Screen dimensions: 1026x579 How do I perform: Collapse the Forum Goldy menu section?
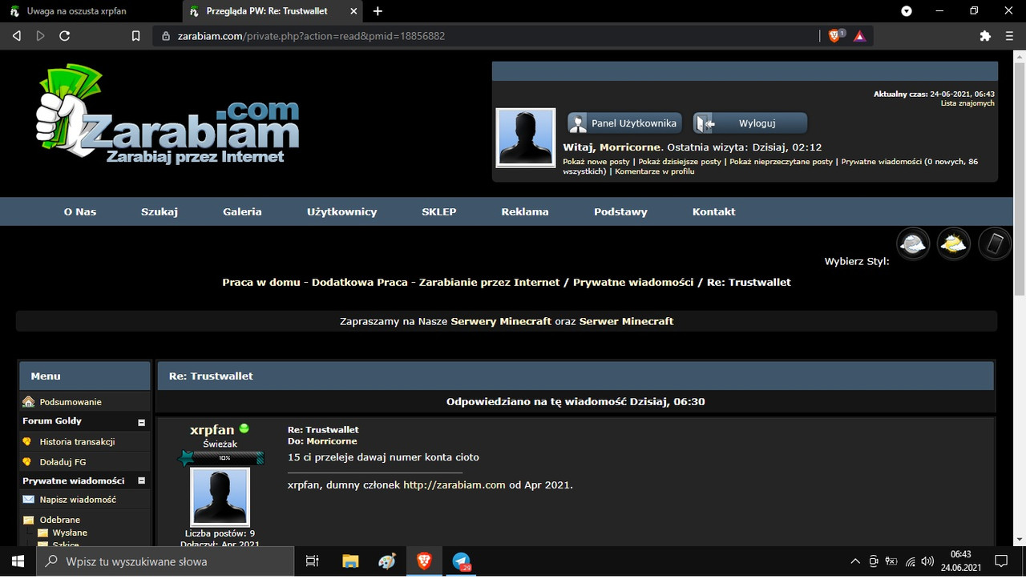(x=142, y=422)
